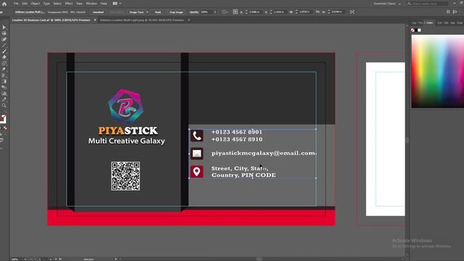Click the reference point locator icon

click(235, 12)
